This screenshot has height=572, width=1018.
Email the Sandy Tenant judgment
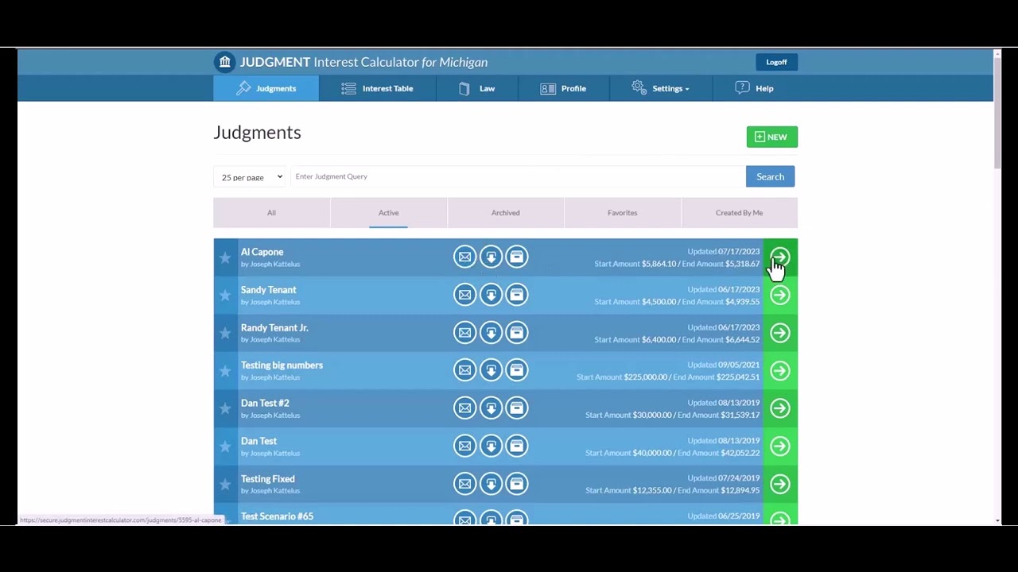point(465,295)
